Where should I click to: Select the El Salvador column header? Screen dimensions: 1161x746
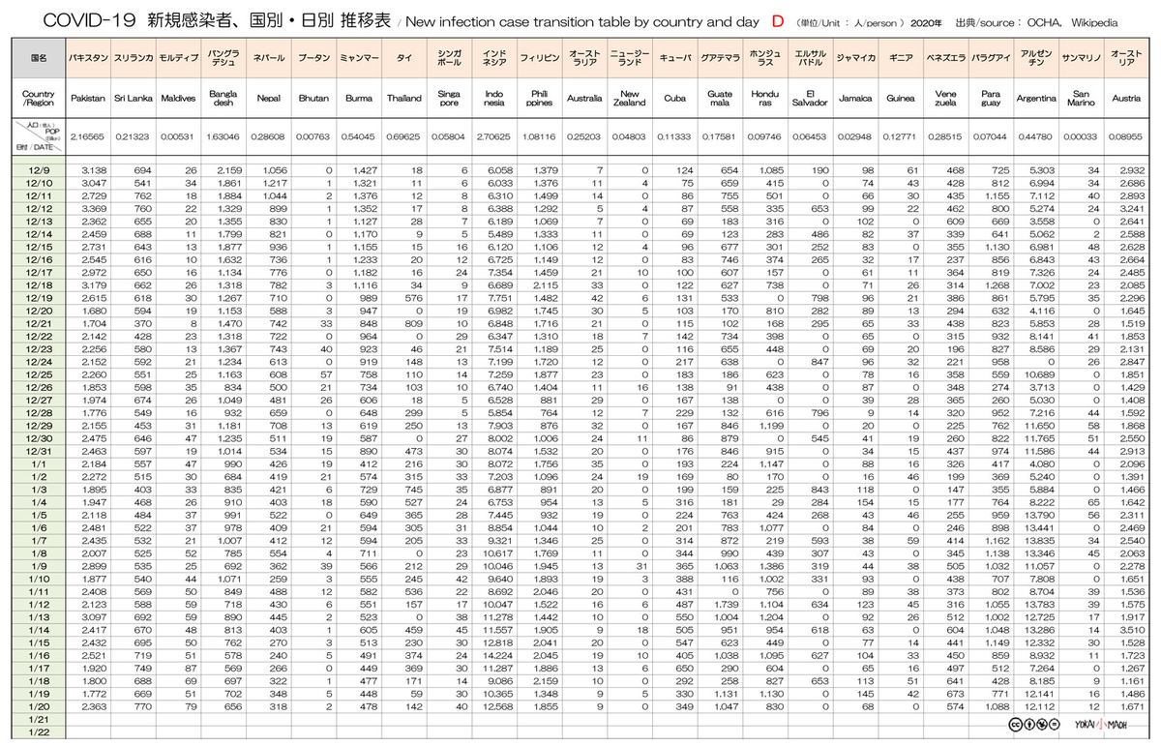809,99
